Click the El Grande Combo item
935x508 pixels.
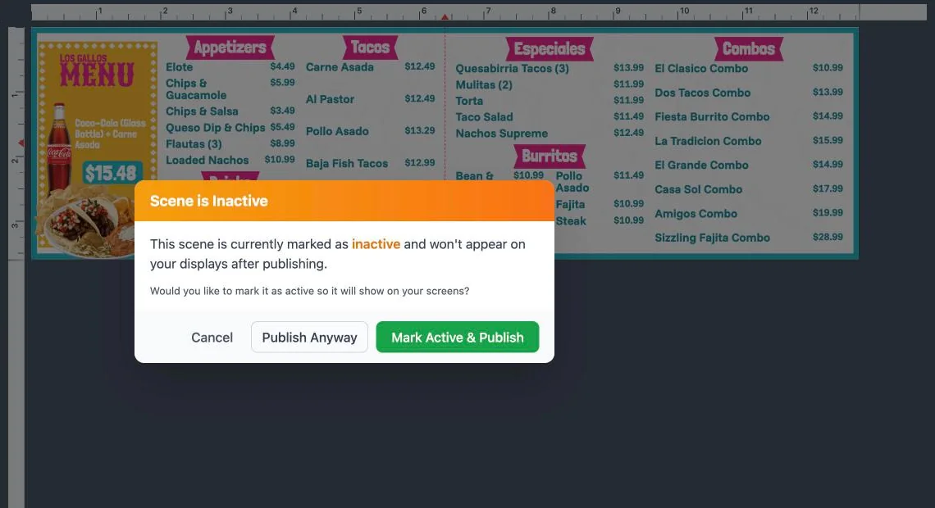click(x=701, y=165)
